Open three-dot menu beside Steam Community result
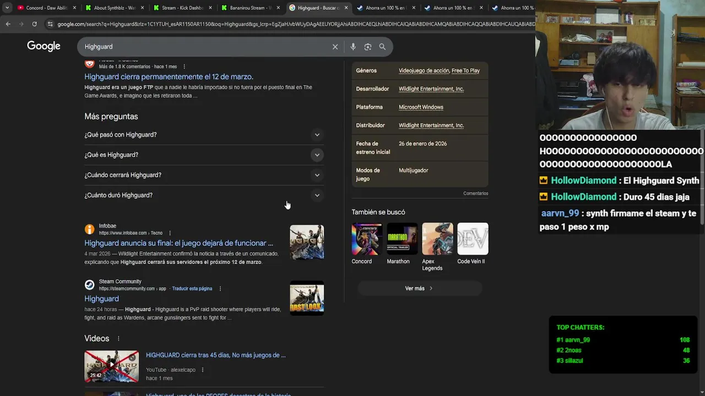 [x=220, y=289]
